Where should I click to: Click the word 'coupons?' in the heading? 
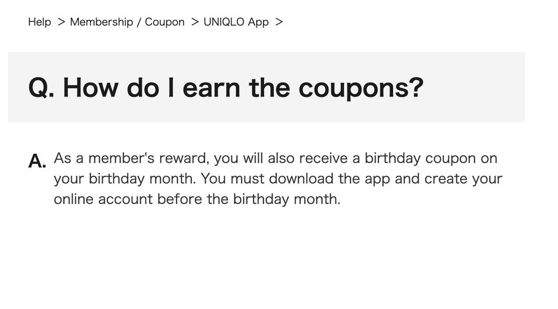click(361, 88)
